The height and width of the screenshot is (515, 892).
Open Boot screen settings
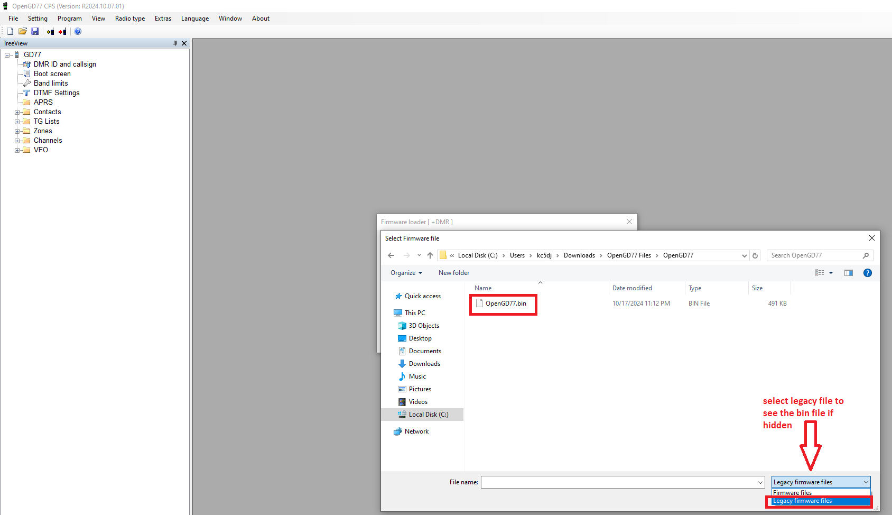[52, 73]
